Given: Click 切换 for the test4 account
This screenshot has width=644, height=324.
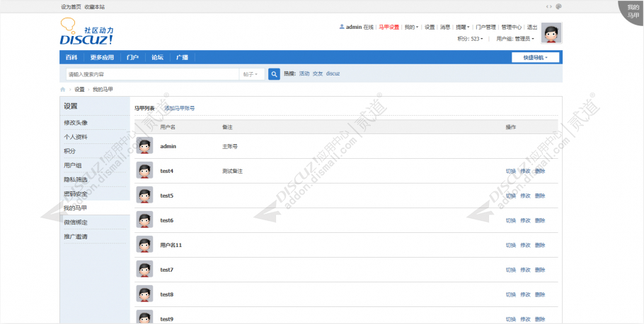Looking at the screenshot, I should [x=511, y=172].
